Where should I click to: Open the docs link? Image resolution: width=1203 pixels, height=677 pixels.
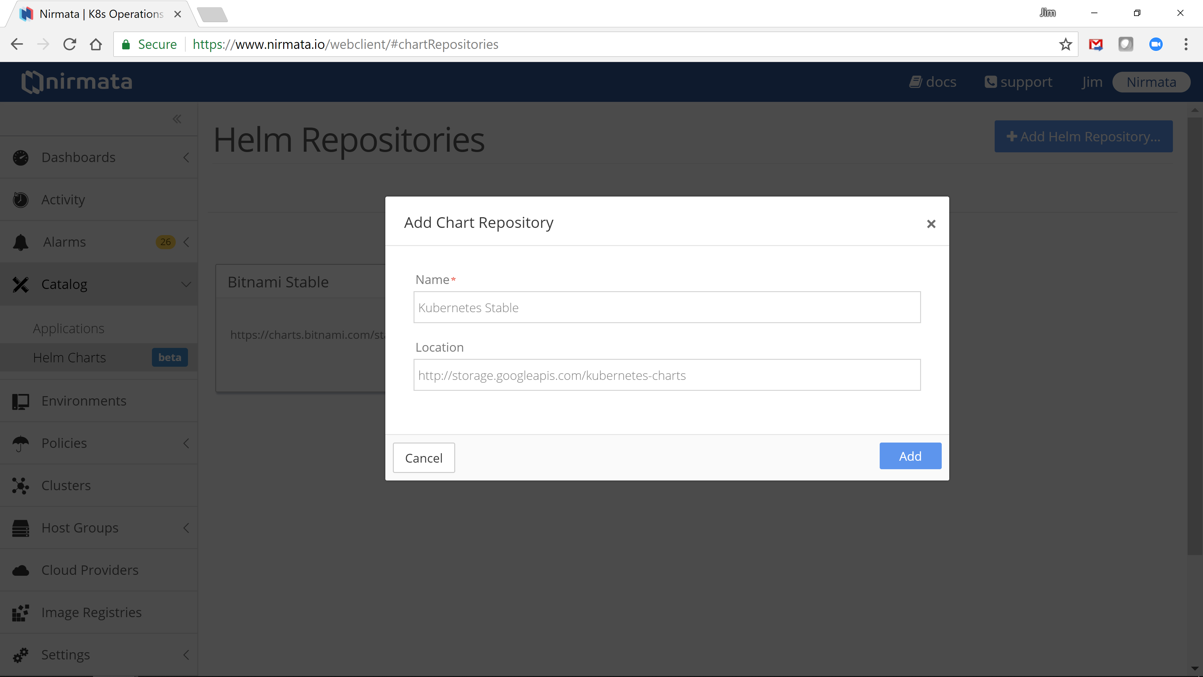click(x=933, y=82)
